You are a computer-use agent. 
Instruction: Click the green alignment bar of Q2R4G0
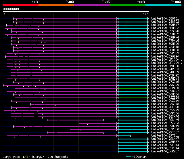click(133, 88)
